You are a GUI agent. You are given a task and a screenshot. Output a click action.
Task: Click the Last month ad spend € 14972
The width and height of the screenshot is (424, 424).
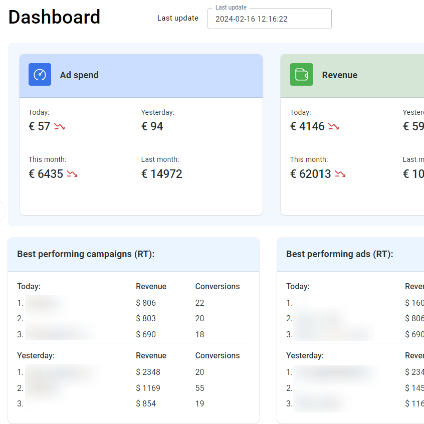(161, 174)
